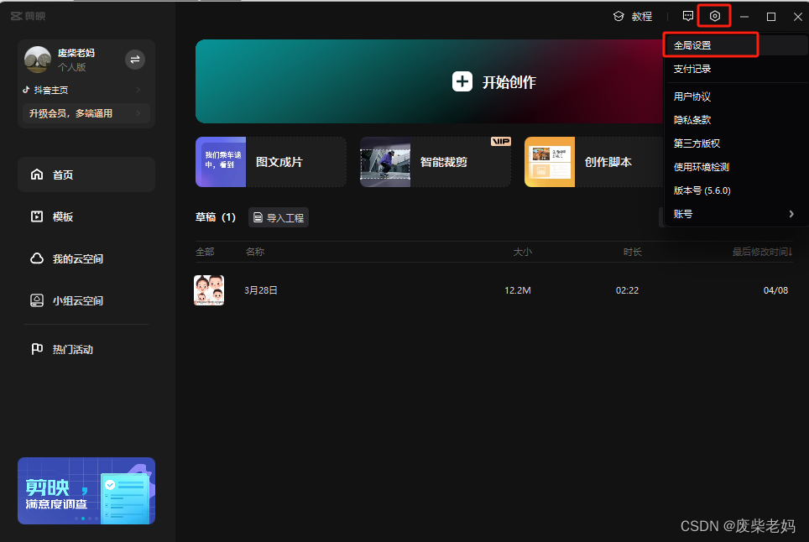
Task: Open the 智能裁剪 card
Action: pyautogui.click(x=436, y=162)
